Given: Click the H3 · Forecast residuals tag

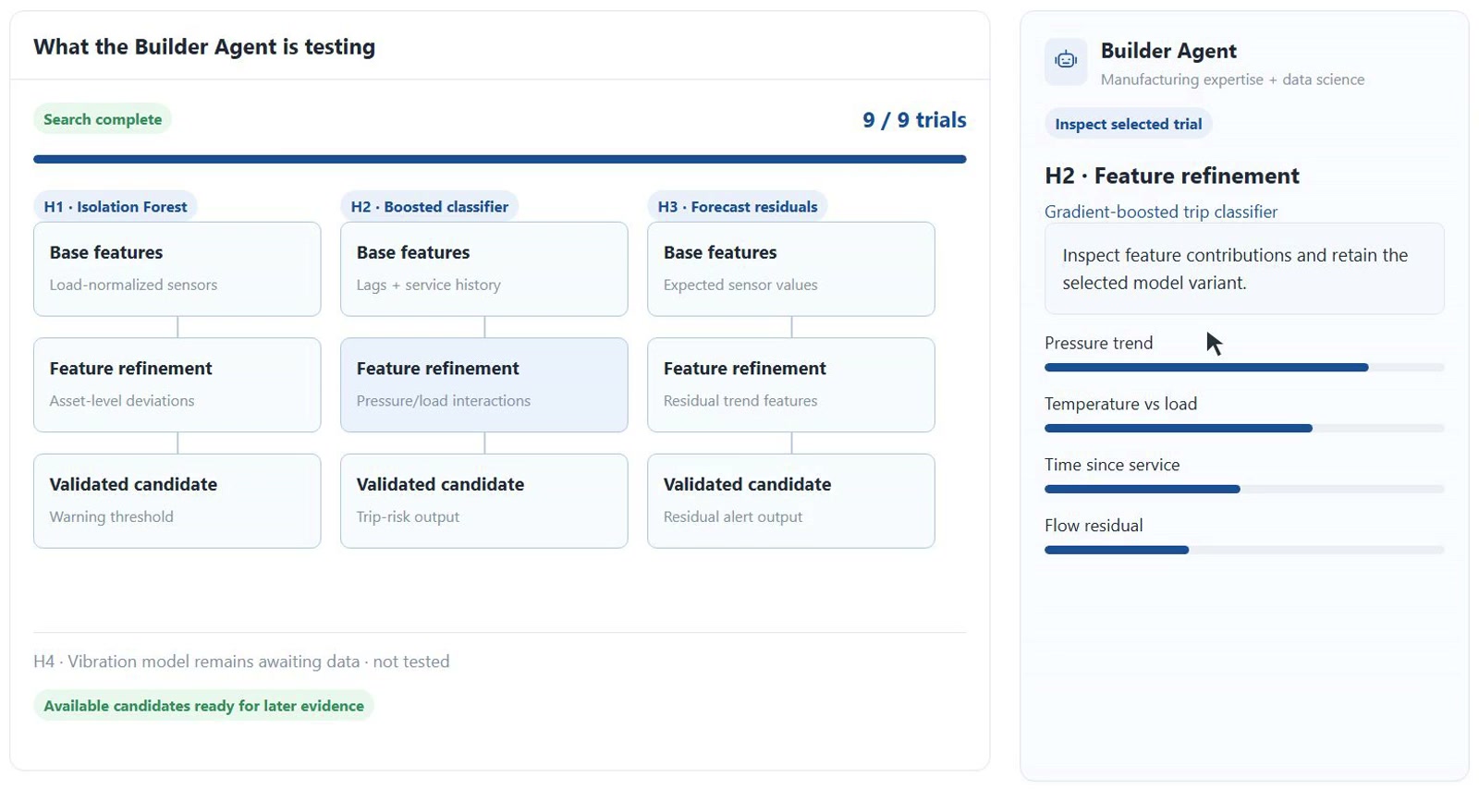Looking at the screenshot, I should tap(738, 207).
